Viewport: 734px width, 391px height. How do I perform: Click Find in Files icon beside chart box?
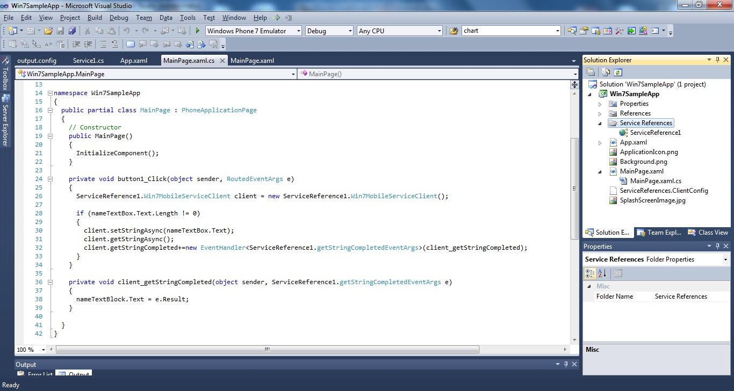(454, 31)
